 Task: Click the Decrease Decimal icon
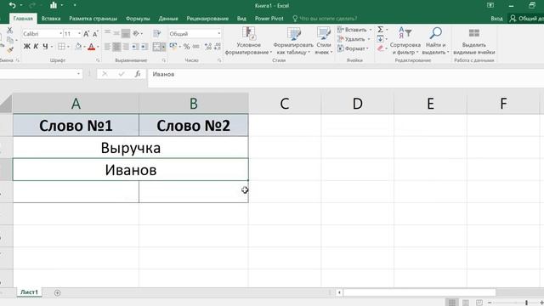218,47
